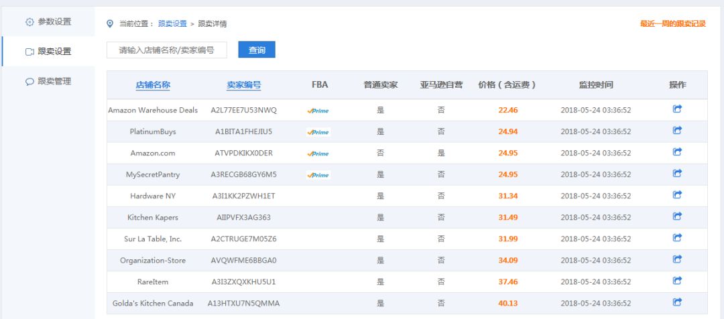Click seller ID ATVPDKIKX0DER
The image size is (724, 319).
coord(244,153)
